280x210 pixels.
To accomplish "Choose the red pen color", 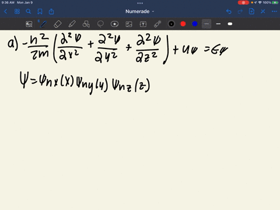I will click(183, 24).
